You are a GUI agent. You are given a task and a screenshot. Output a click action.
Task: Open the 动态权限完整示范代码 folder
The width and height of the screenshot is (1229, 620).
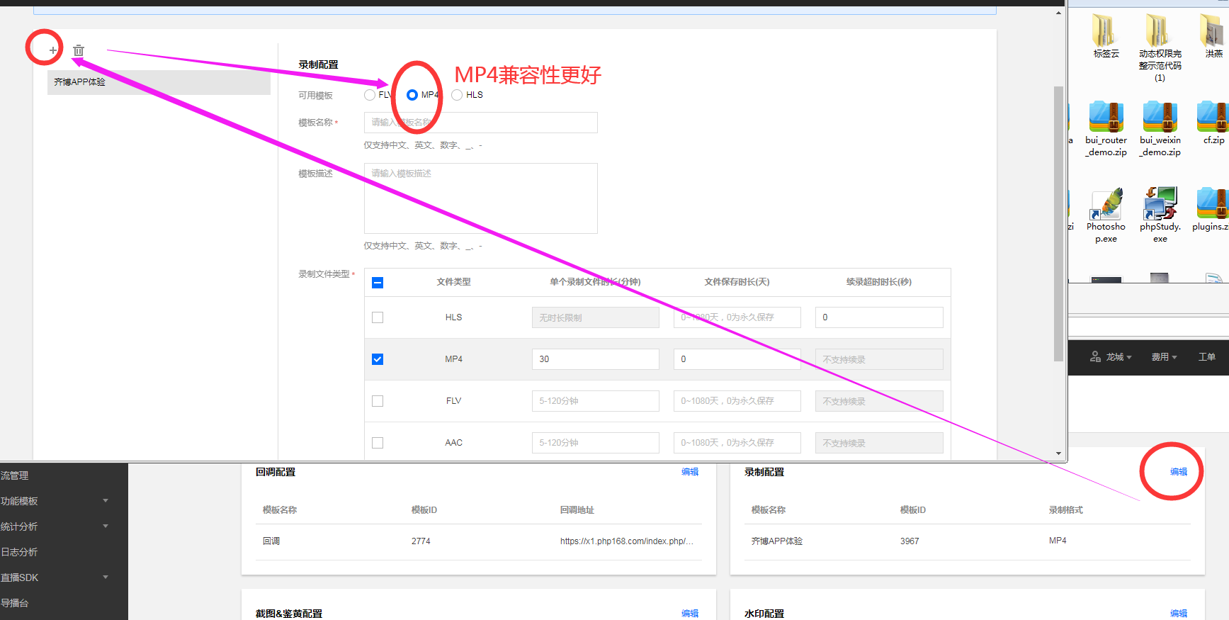(1160, 31)
